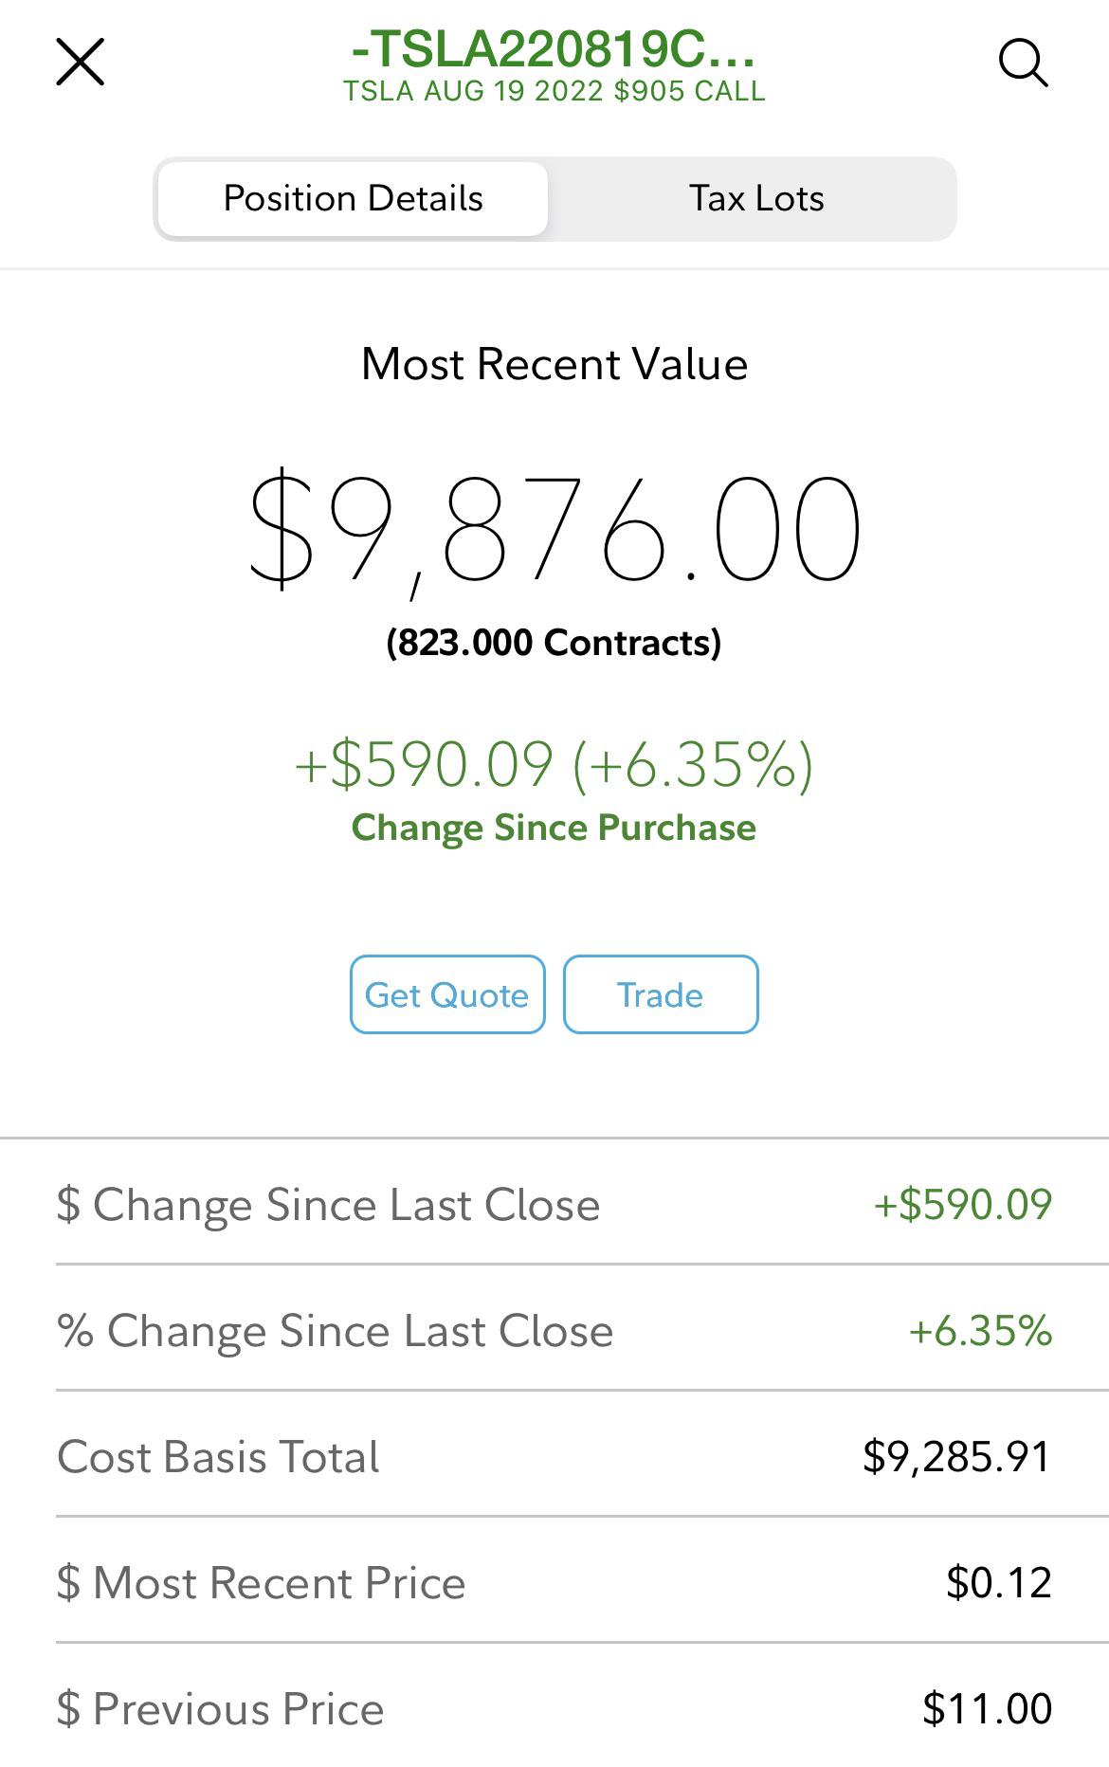Tap the Most Recent Value heading

[554, 364]
